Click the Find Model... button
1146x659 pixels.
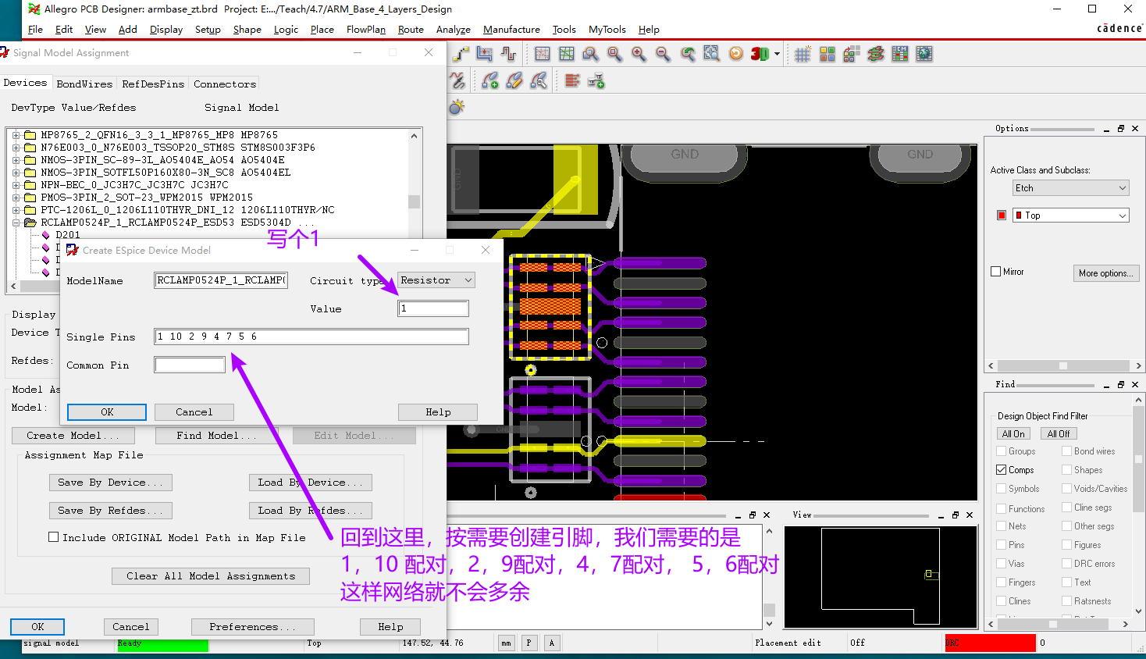pos(216,436)
